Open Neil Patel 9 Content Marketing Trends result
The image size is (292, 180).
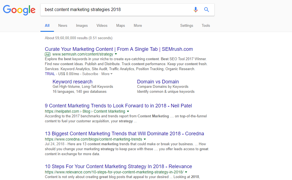(118, 106)
